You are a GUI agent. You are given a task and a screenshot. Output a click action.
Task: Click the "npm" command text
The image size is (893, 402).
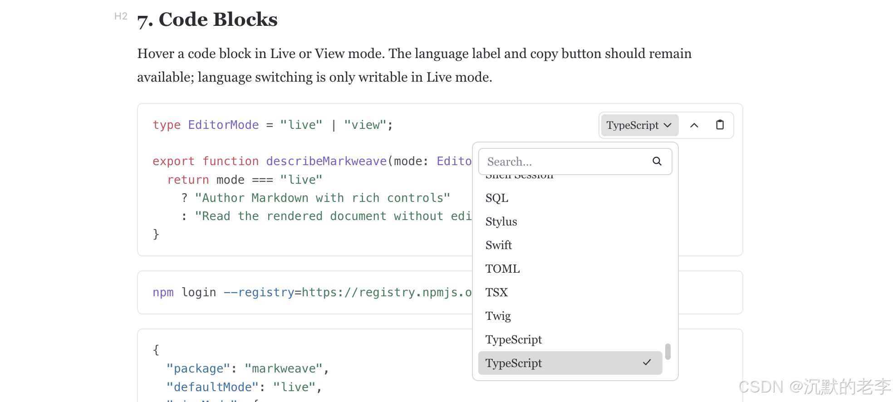click(x=163, y=292)
